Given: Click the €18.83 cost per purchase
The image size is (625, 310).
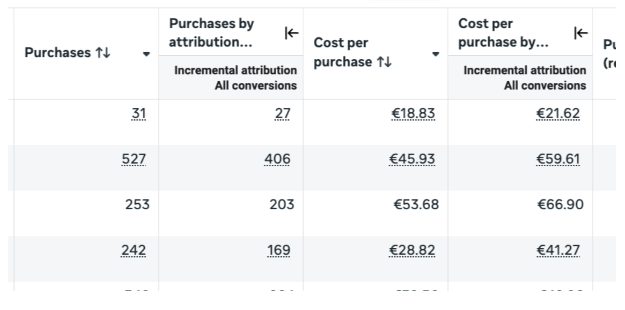Looking at the screenshot, I should point(413,113).
